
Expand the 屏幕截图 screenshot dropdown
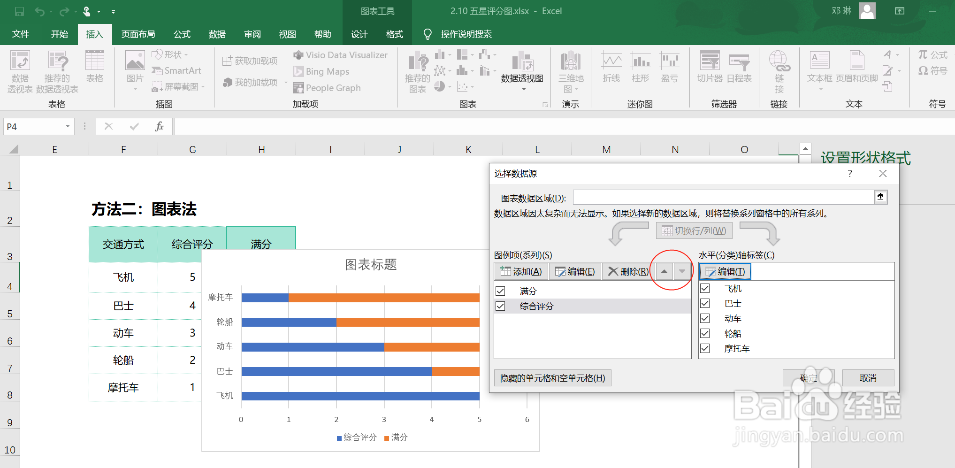pos(202,87)
